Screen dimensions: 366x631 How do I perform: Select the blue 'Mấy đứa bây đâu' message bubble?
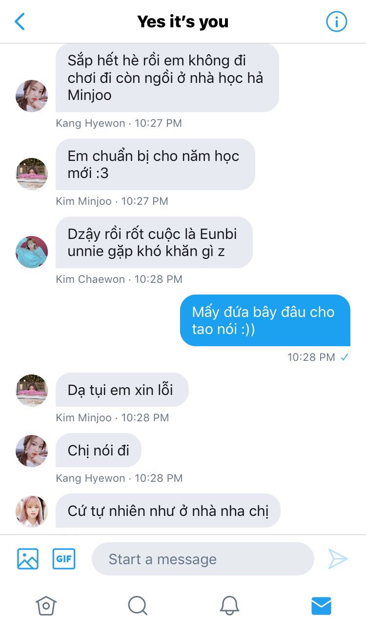click(265, 320)
